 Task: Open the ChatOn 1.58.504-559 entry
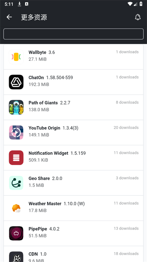(73, 82)
